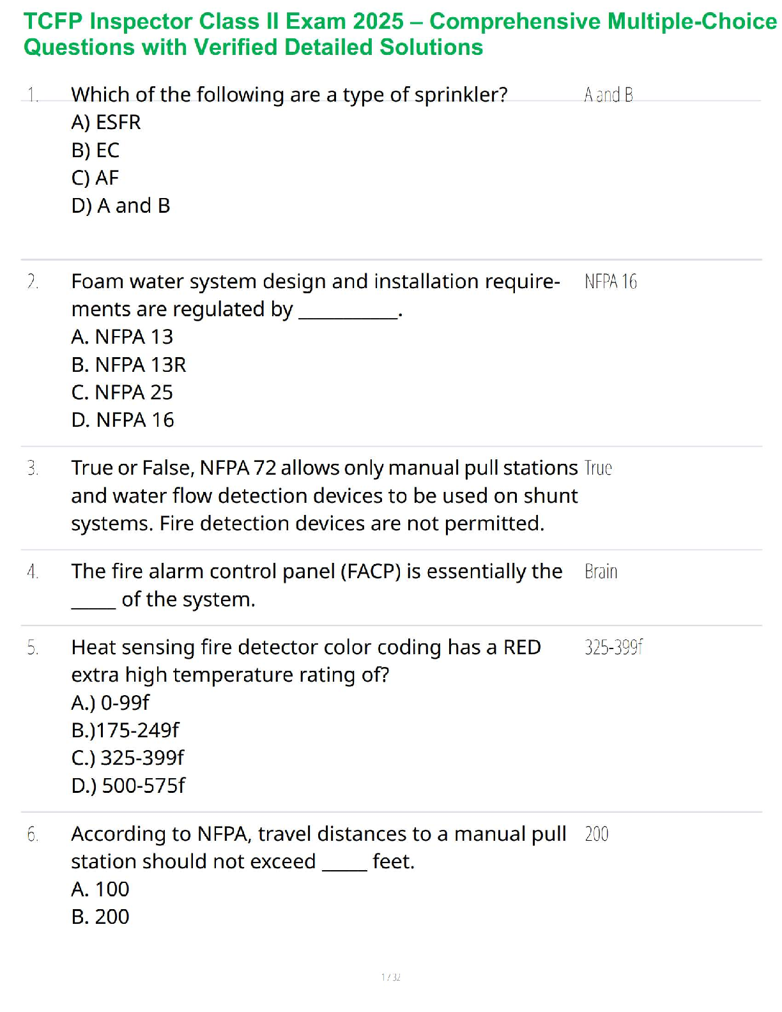Select option "A.) 0-99f" in question 5
The width and height of the screenshot is (782, 1012).
tap(110, 703)
